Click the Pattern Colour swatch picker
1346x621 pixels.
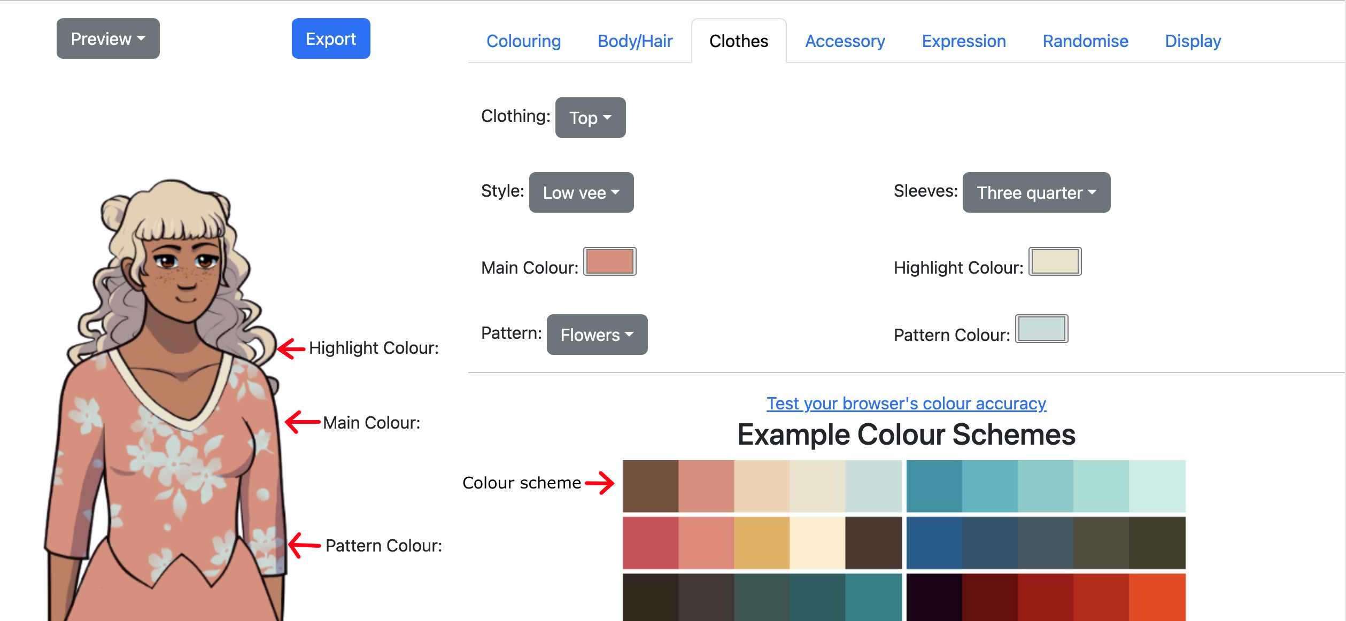[x=1042, y=329]
